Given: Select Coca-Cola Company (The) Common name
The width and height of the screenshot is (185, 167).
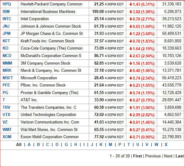Looking at the screenshot, I should point(52,48).
